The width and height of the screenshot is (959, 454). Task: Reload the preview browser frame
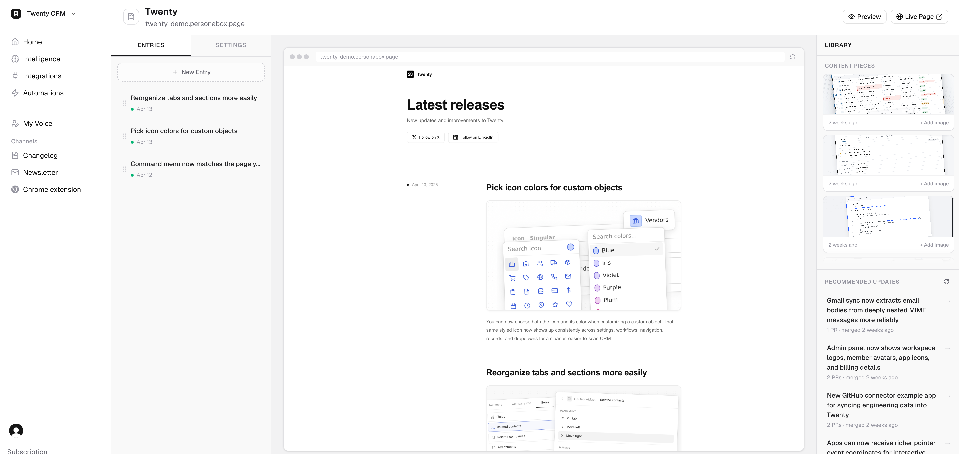click(x=792, y=57)
